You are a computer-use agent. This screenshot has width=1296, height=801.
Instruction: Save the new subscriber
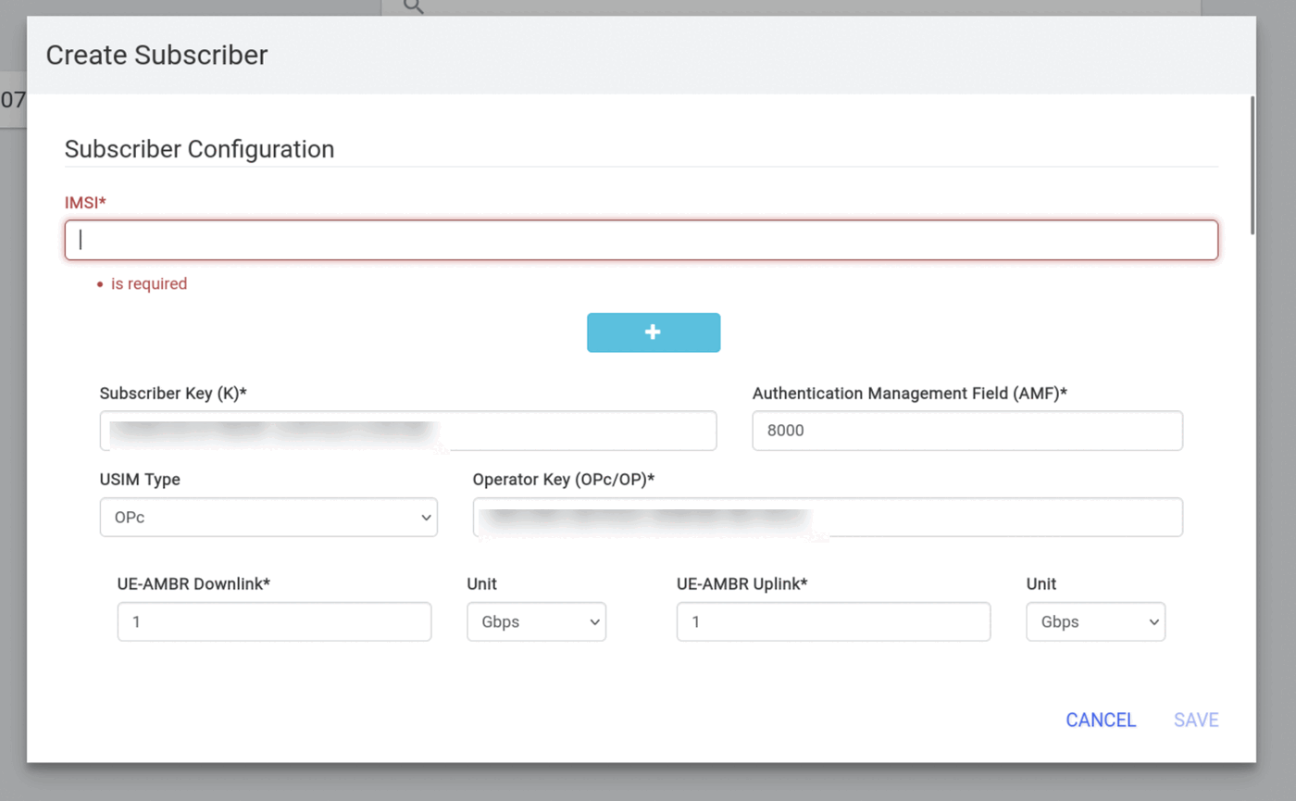pos(1196,720)
